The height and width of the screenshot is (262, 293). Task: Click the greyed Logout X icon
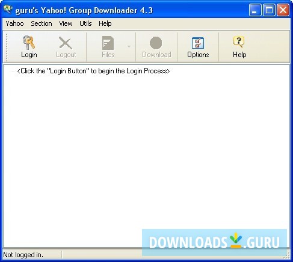[66, 43]
